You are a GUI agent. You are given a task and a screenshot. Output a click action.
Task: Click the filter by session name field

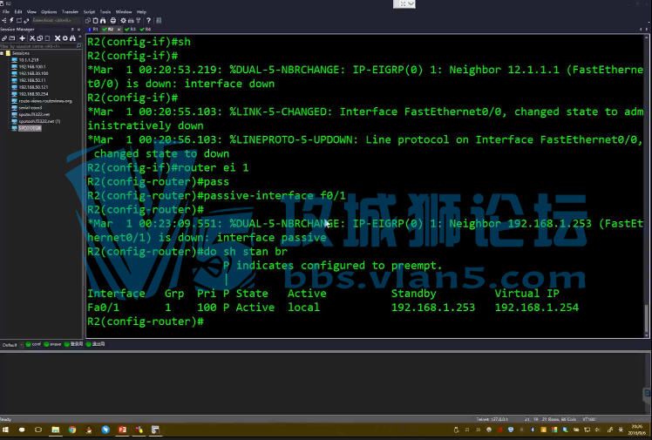[x=40, y=46]
